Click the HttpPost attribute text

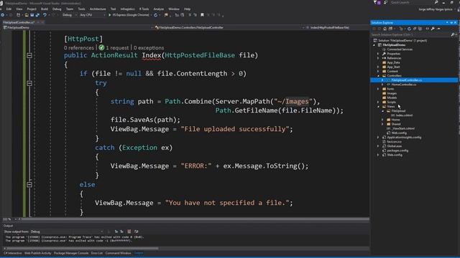pos(83,39)
